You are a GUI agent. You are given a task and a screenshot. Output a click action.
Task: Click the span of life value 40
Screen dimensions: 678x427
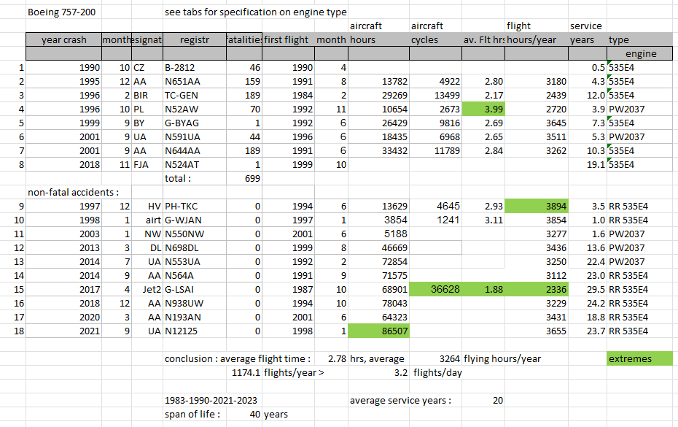pyautogui.click(x=244, y=414)
